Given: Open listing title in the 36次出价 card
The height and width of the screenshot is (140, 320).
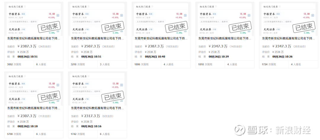Looking at the screenshot, I should tap(97, 38).
